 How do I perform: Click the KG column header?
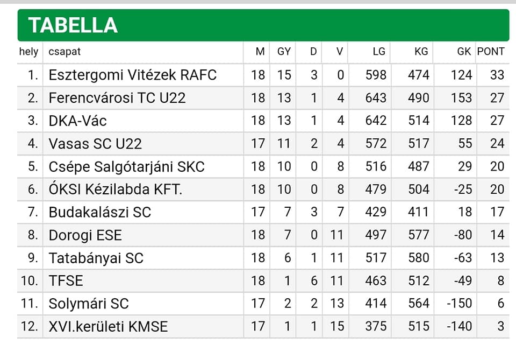421,52
